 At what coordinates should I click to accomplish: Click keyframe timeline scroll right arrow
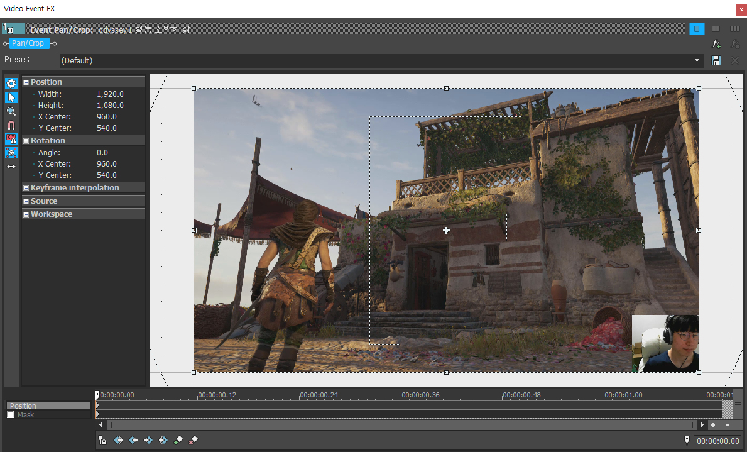click(x=702, y=425)
